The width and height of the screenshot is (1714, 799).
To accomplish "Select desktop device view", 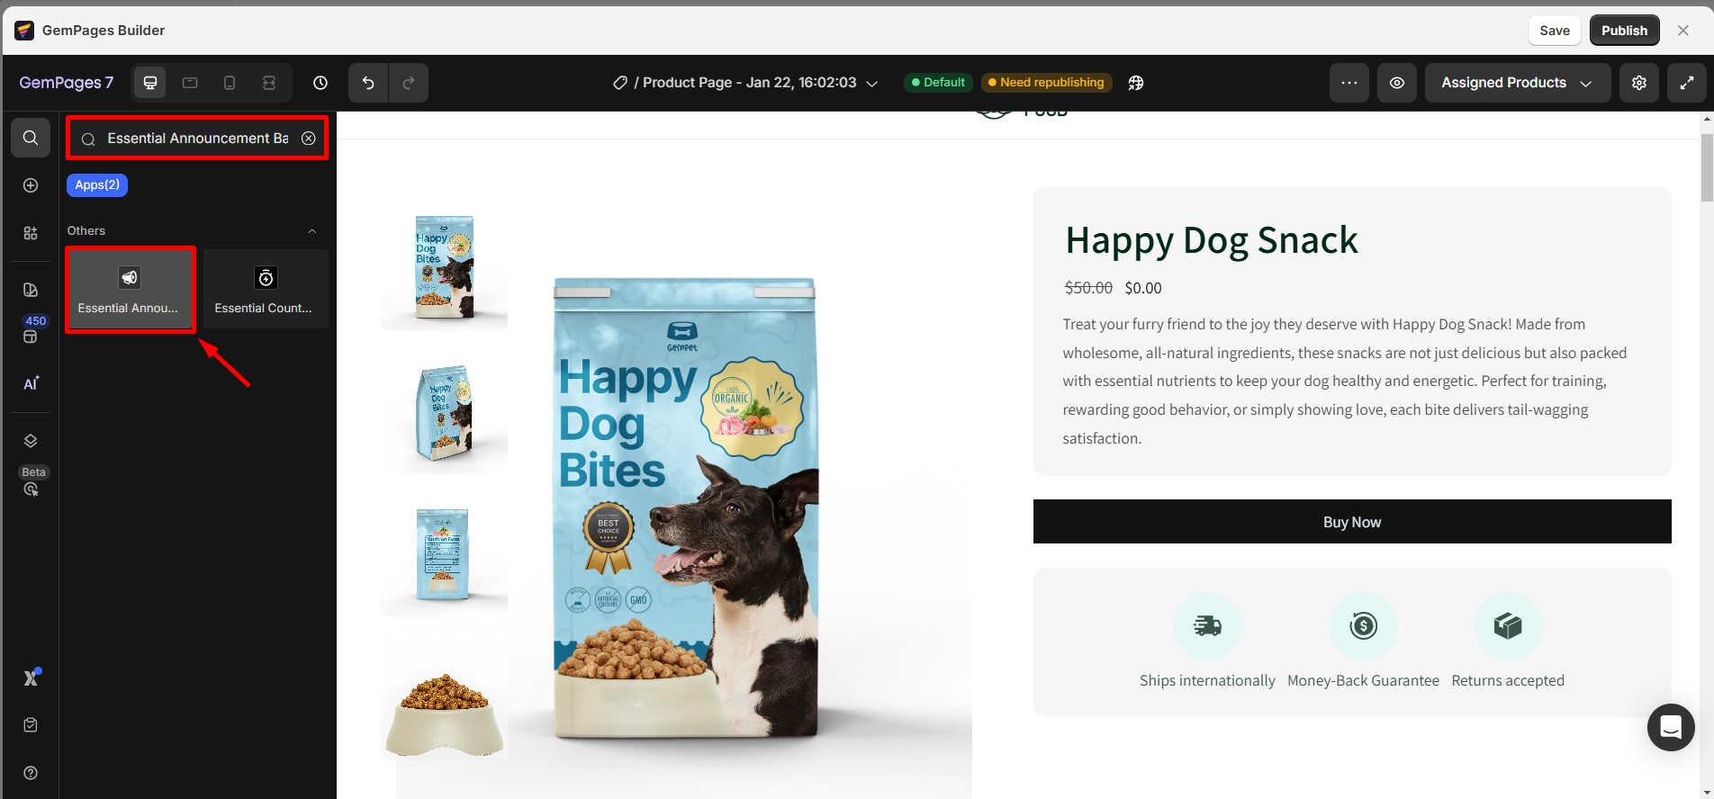I will pos(150,83).
